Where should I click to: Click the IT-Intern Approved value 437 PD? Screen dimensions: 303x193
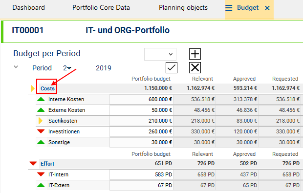(248, 174)
